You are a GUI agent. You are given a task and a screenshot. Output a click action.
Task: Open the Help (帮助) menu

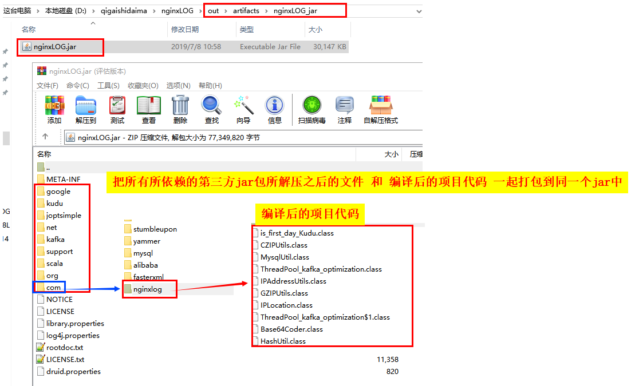pos(210,86)
